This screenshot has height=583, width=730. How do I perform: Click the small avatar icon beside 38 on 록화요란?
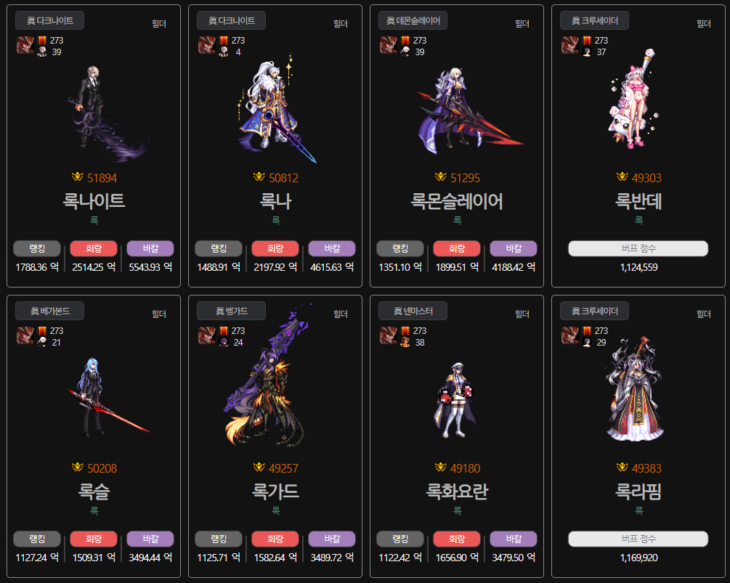[x=405, y=343]
